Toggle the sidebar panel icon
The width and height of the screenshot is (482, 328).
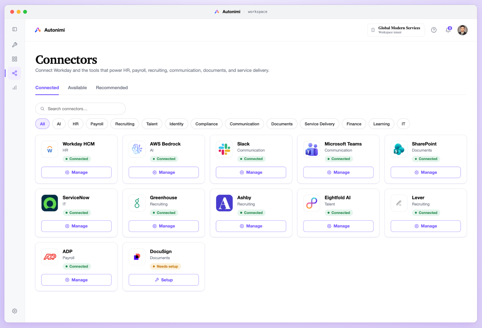[15, 29]
